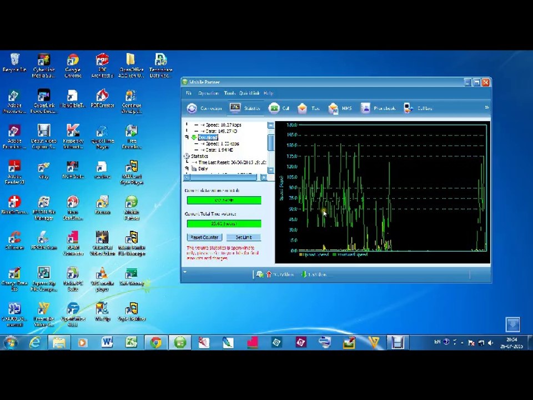533x400 pixels.
Task: Open the Quick Link menu
Action: click(249, 93)
